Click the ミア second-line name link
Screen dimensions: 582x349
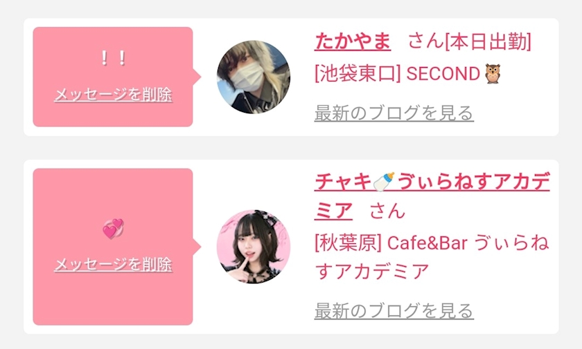(x=333, y=211)
